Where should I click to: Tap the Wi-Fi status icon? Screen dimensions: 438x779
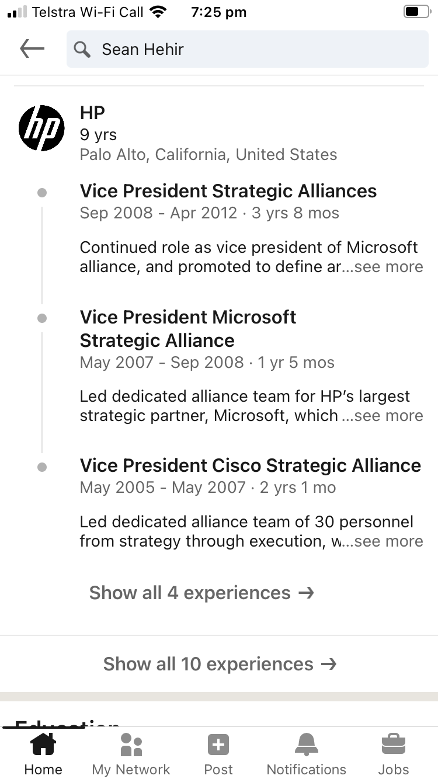(158, 12)
